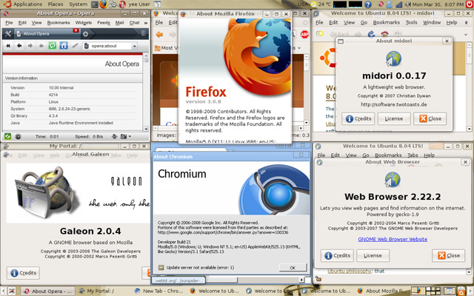Click the opera:about address field
The width and height of the screenshot is (474, 296).
[109, 46]
